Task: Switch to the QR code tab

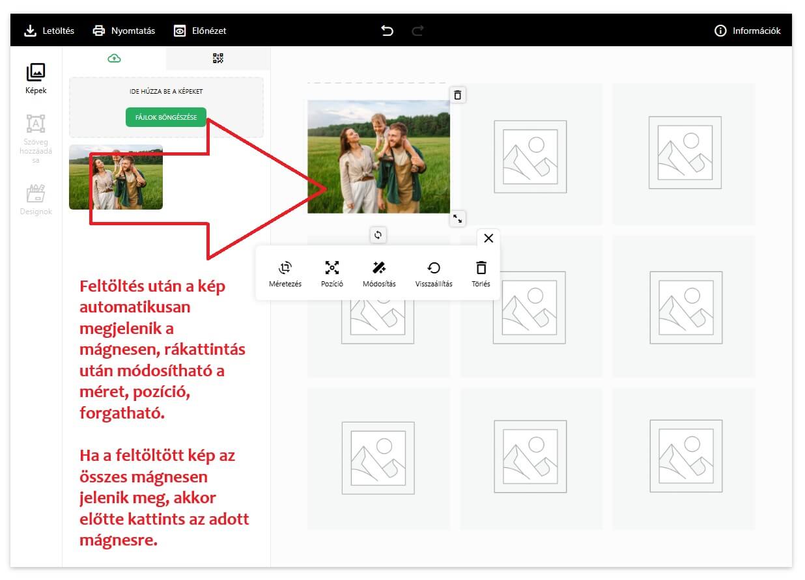Action: point(218,59)
